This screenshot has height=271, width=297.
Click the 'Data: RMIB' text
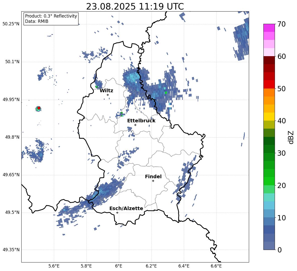[37, 21]
